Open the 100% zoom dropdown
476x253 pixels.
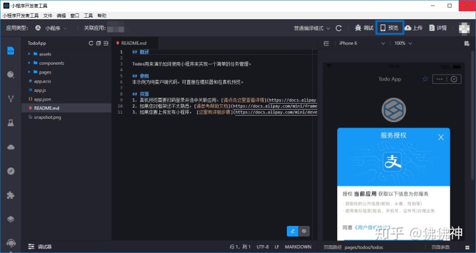[403, 44]
